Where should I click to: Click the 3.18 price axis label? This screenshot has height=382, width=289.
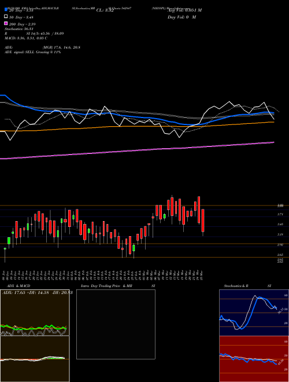tap(280, 234)
